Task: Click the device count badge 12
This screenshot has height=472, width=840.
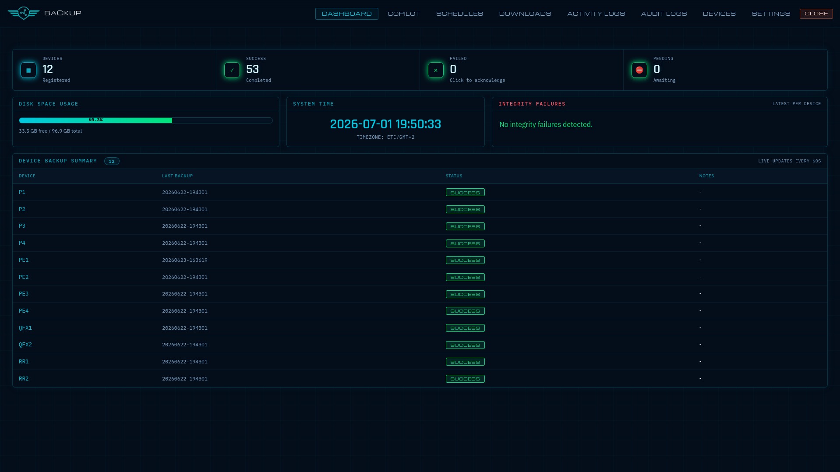Action: pos(112,161)
